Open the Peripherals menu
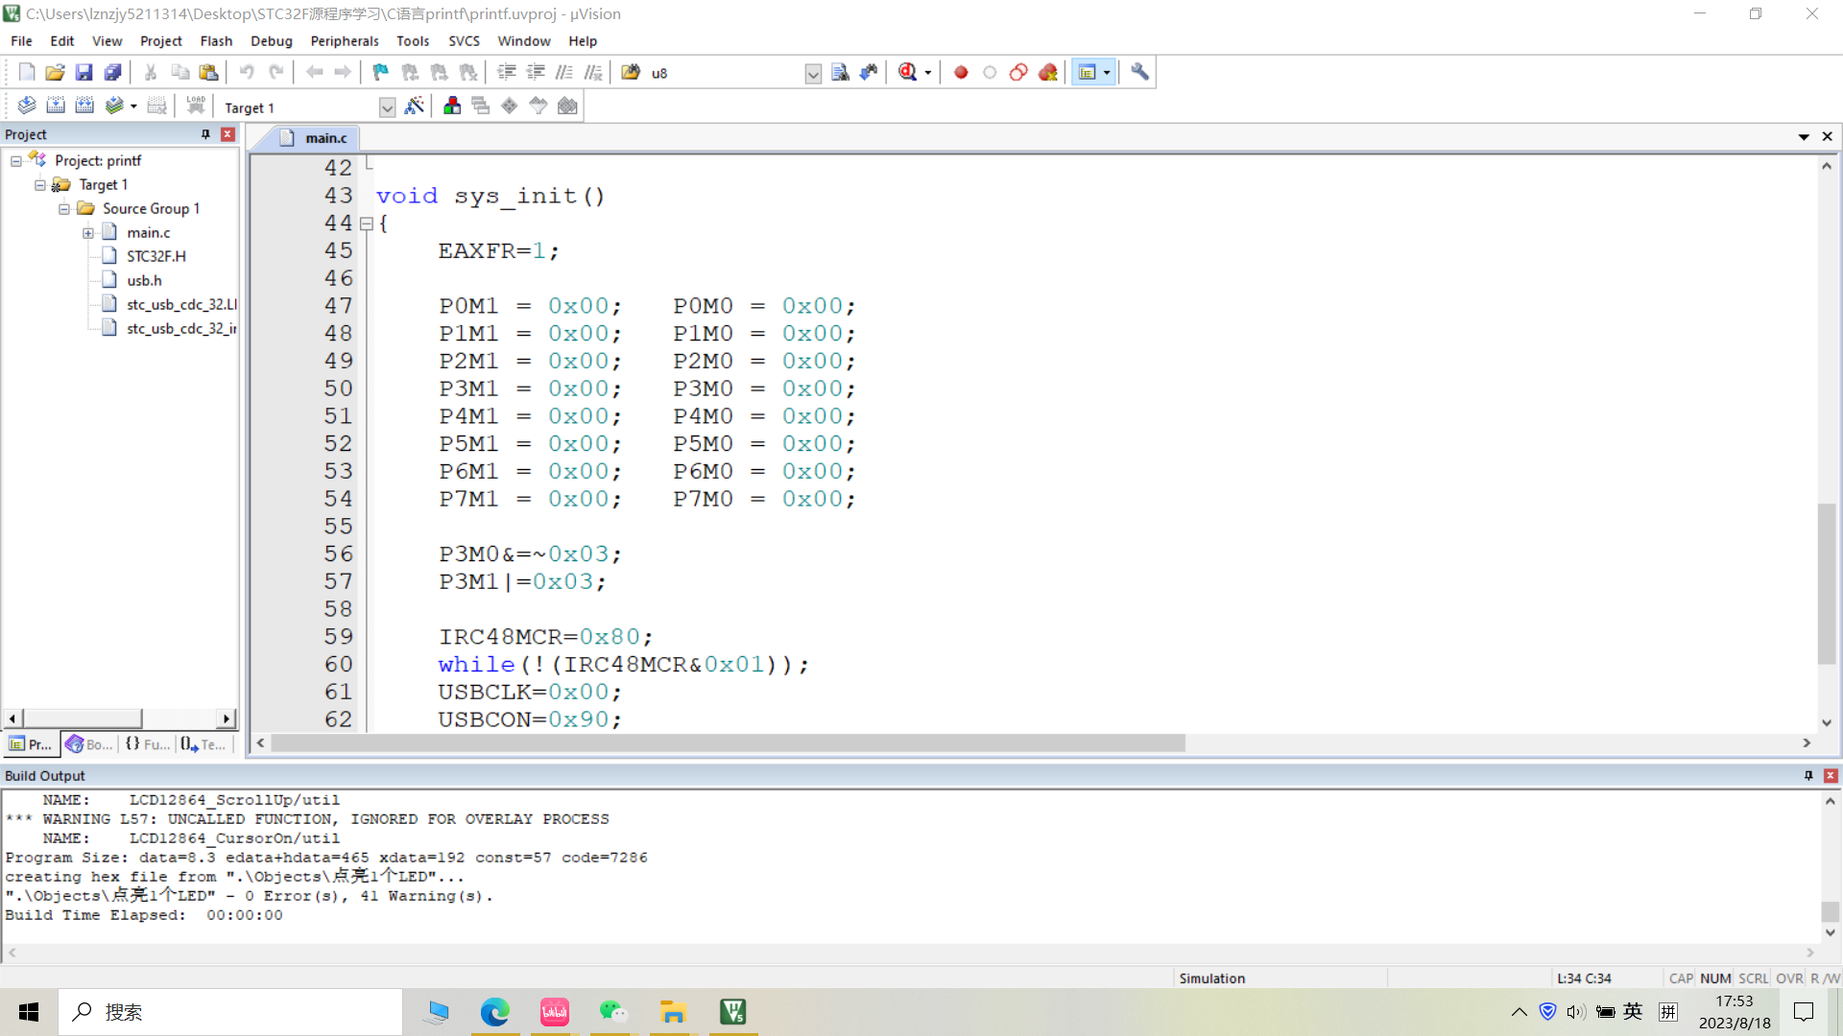Image resolution: width=1843 pixels, height=1036 pixels. [344, 41]
